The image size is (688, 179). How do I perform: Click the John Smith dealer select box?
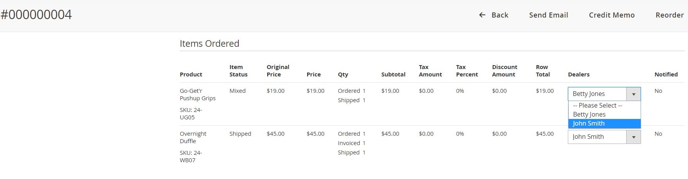pyautogui.click(x=604, y=137)
